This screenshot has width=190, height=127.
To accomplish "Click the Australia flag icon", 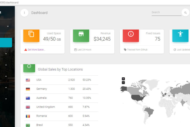I will tap(28, 98).
